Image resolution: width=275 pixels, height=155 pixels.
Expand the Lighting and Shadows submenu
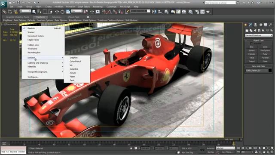coord(43,63)
